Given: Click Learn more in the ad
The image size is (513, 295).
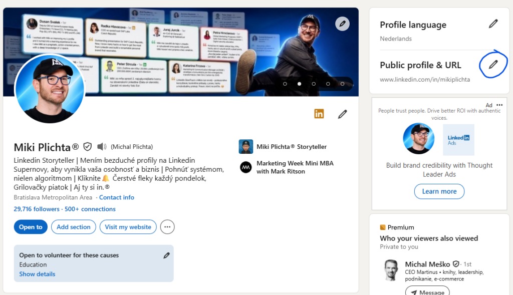Looking at the screenshot, I should point(439,191).
